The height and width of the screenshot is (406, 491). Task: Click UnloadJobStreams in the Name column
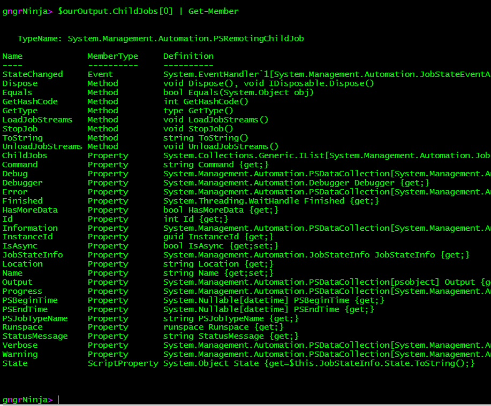(42, 146)
